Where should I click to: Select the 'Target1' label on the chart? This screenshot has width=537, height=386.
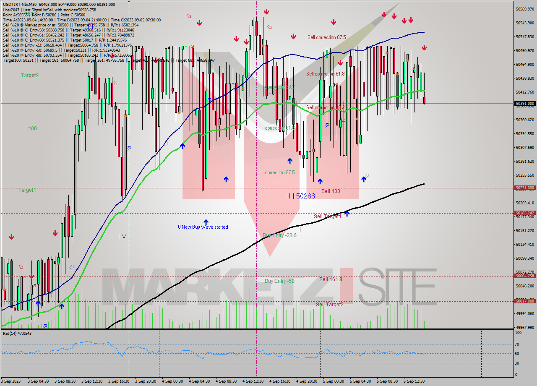[x=27, y=190]
